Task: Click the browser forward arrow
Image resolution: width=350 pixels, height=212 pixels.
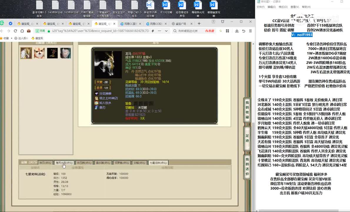Action: (x=9, y=31)
